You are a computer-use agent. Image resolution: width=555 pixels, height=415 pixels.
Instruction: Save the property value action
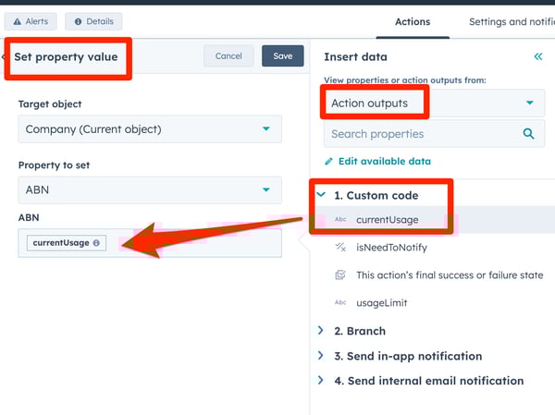point(283,55)
